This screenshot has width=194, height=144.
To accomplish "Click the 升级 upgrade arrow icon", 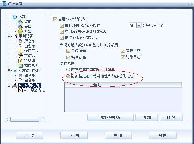I will (x=21, y=31).
